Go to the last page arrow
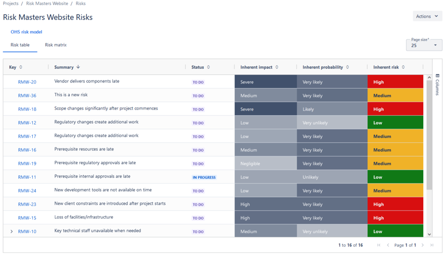Image resolution: width=447 pixels, height=254 pixels. [432, 245]
